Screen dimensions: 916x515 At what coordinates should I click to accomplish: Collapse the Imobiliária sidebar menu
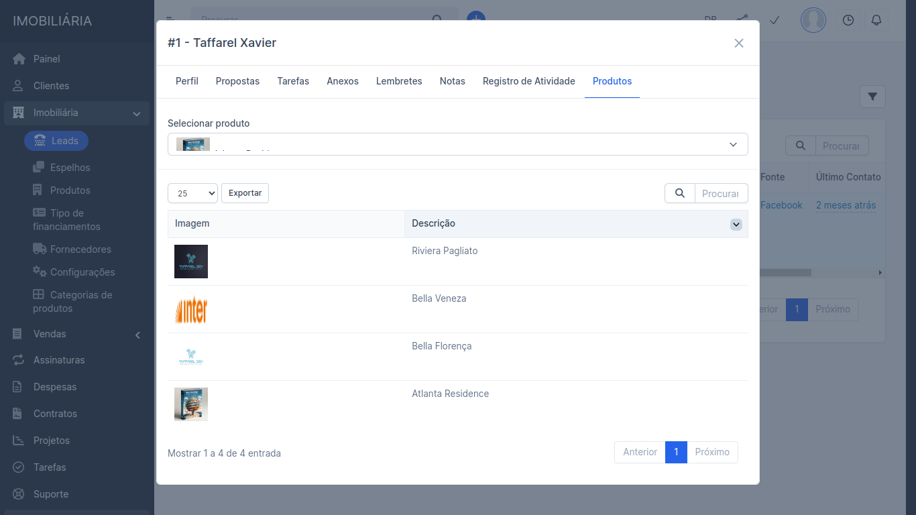pos(136,113)
